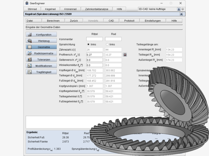Viewport: 209px width, 156px height.
Task: Click the Sicherheit Flanke Ritzel value 2.673
Action: click(x=65, y=142)
